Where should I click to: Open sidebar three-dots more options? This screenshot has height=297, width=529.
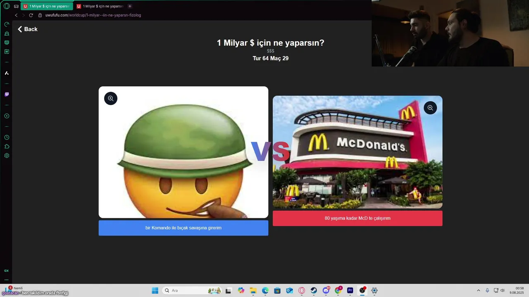(6, 280)
